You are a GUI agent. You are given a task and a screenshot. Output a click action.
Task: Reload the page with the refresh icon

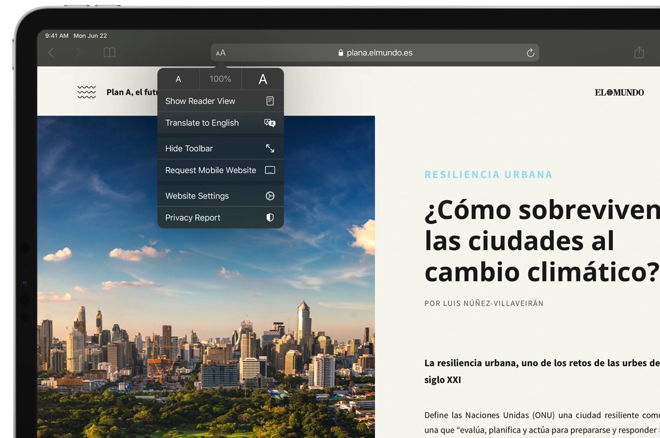click(x=530, y=53)
